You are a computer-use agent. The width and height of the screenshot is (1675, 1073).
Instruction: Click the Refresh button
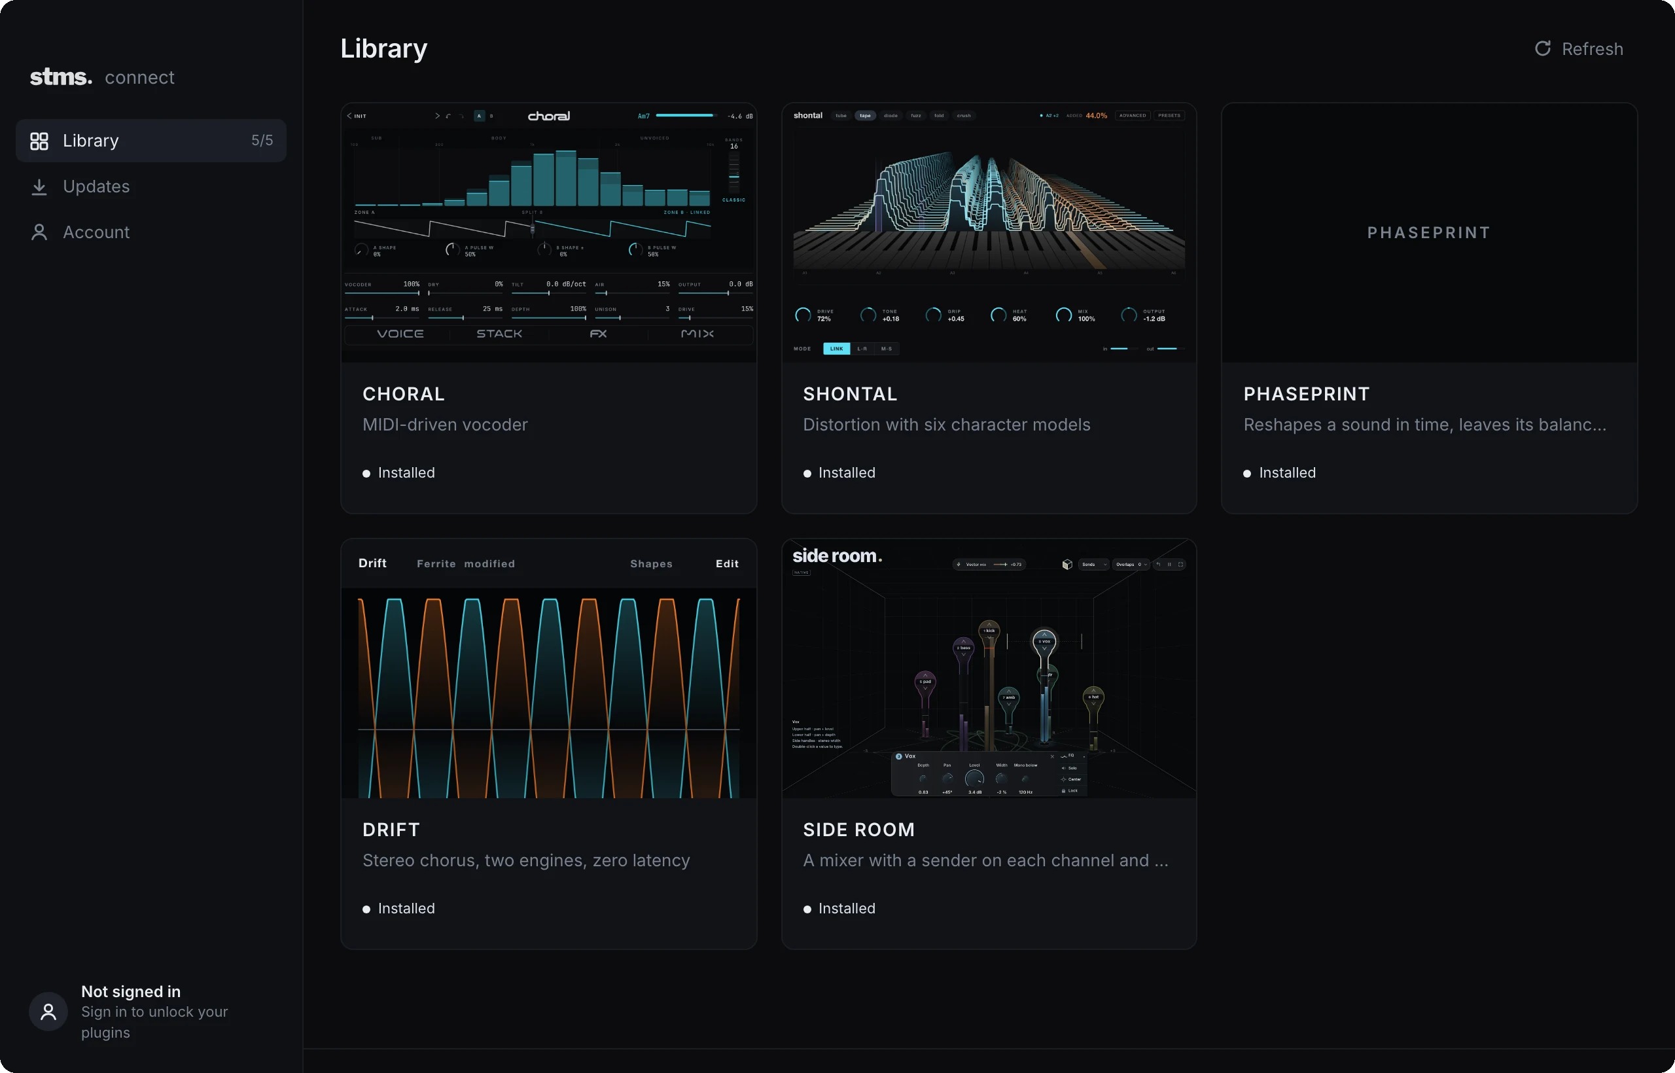click(x=1579, y=49)
